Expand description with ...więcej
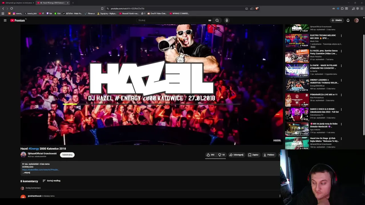The image size is (365, 205). coord(26,173)
